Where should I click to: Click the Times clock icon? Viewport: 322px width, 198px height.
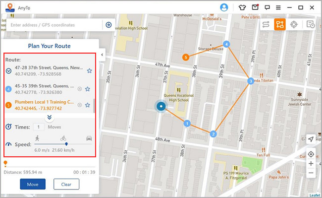point(8,127)
